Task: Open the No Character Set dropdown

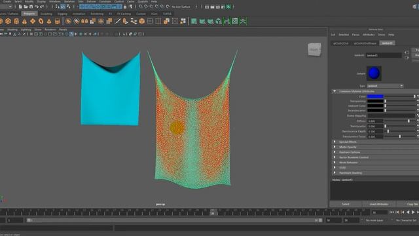Action: [406, 220]
